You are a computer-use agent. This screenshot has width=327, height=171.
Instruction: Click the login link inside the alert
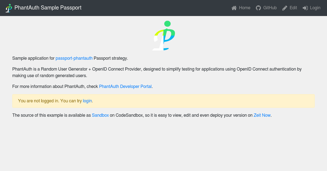click(x=87, y=101)
